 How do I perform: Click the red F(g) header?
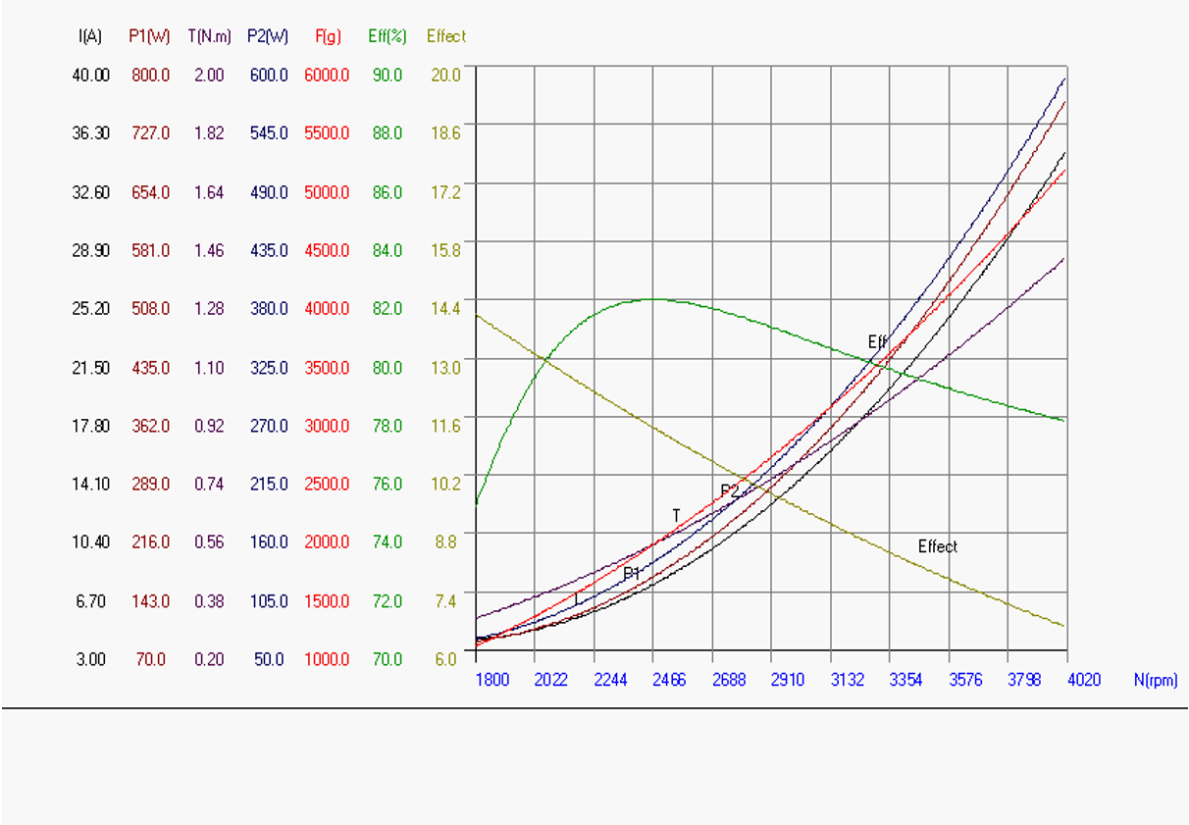pos(327,36)
